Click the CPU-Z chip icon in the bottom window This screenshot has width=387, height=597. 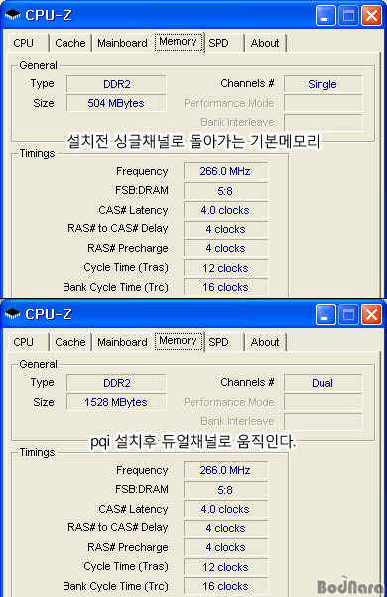coord(12,315)
